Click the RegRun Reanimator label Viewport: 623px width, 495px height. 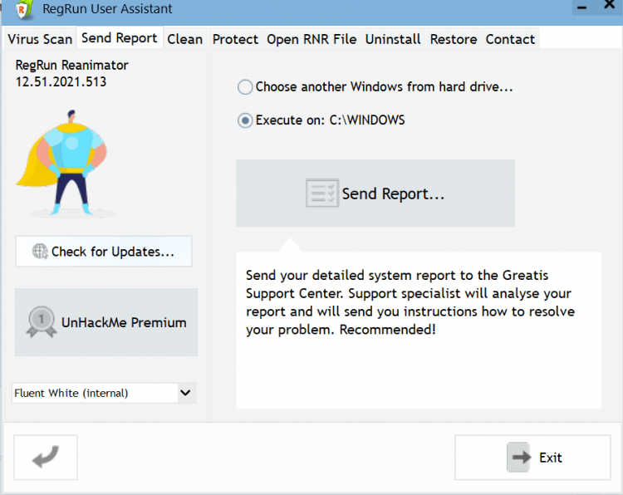click(71, 65)
